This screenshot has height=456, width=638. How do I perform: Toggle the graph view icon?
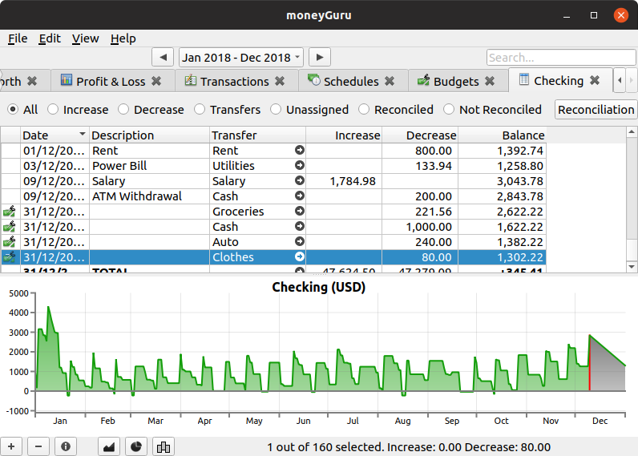coord(109,446)
